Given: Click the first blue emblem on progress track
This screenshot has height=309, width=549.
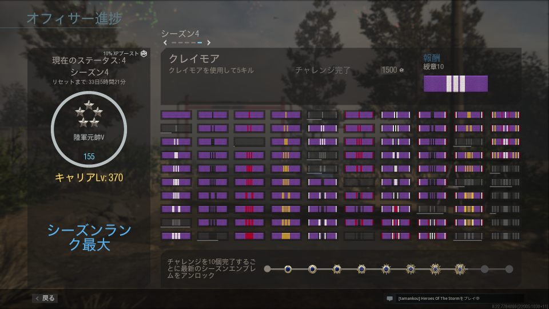Looking at the screenshot, I should (x=288, y=269).
